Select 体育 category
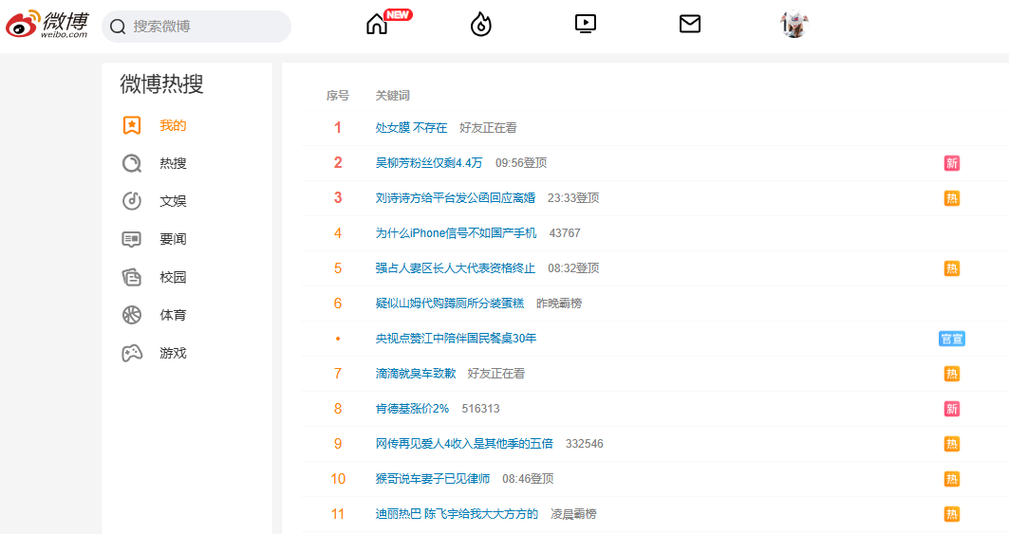 click(x=173, y=315)
